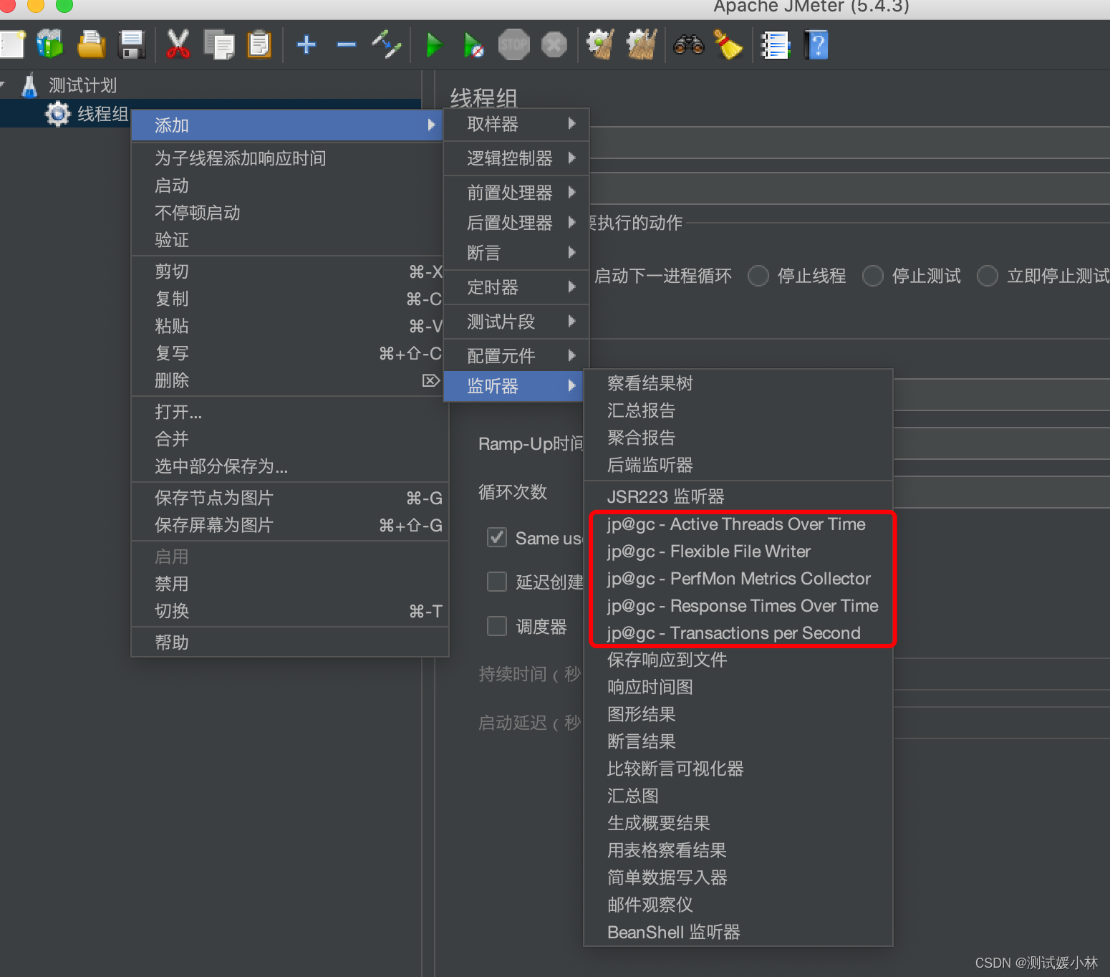Expand the 断言 submenu
The image size is (1110, 977).
point(516,253)
